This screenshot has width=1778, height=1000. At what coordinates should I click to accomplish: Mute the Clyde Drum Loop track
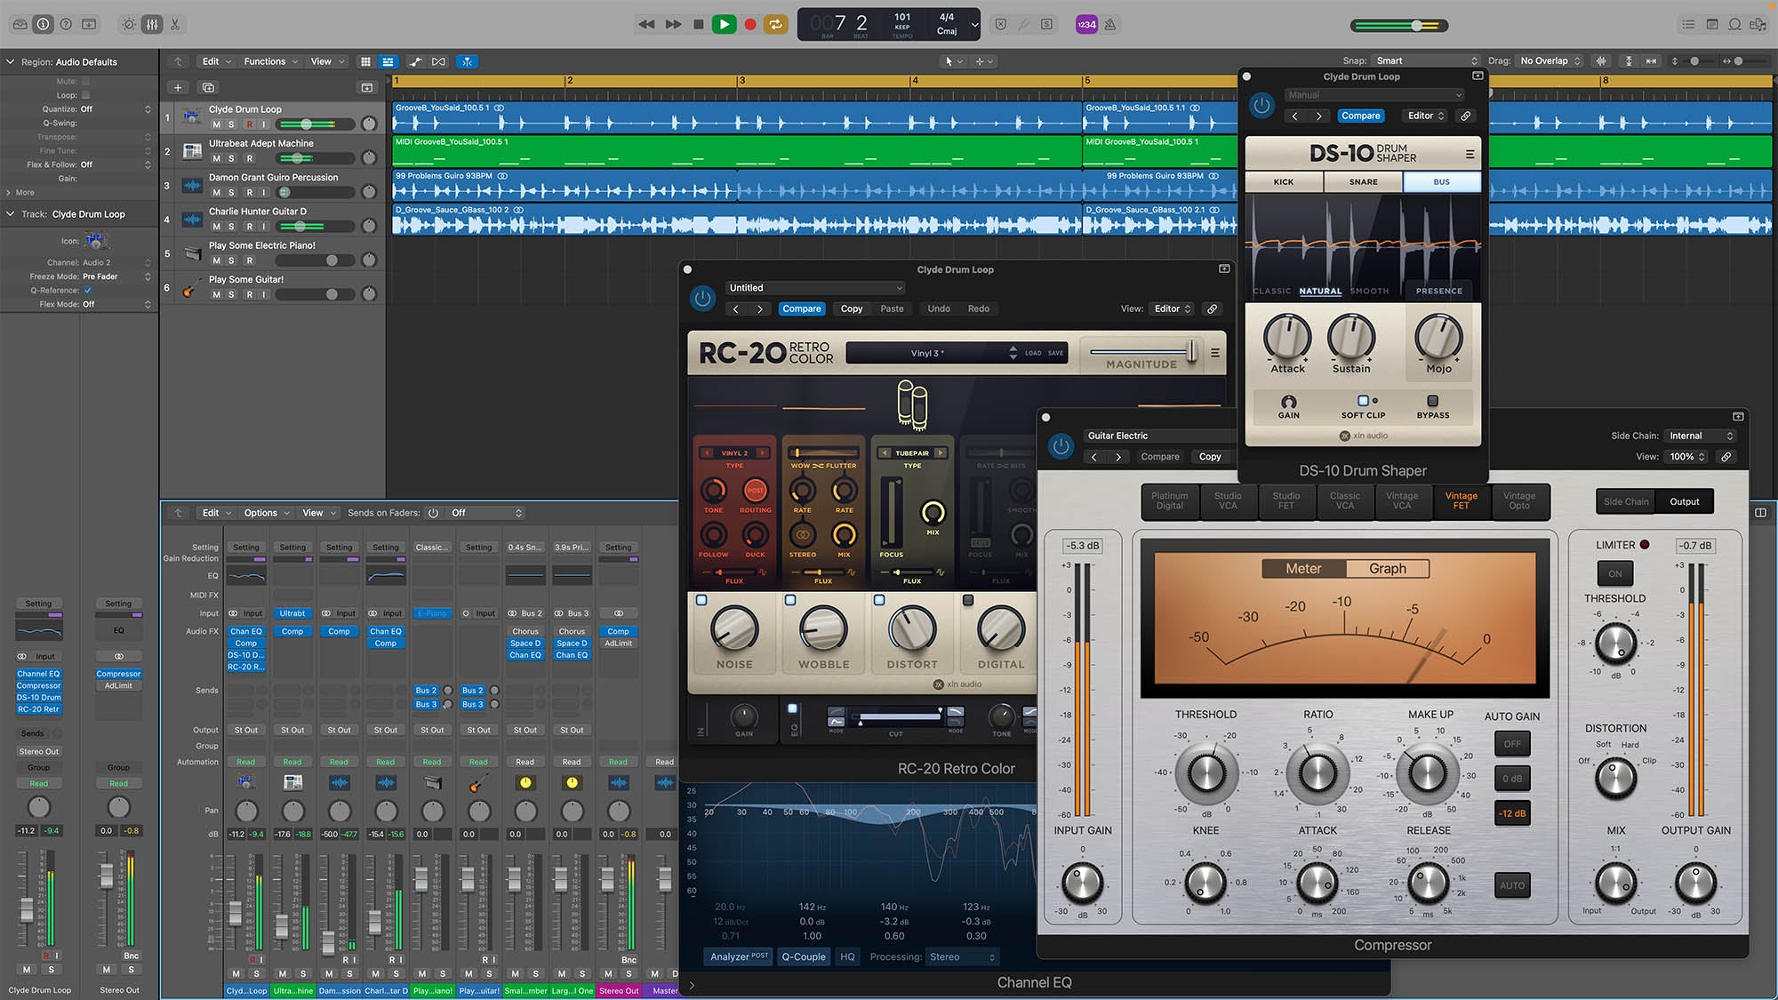coord(216,124)
